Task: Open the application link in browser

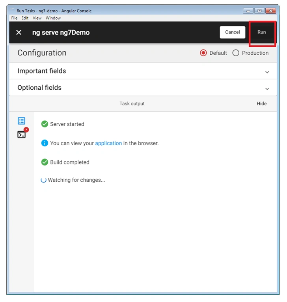Action: tap(108, 143)
